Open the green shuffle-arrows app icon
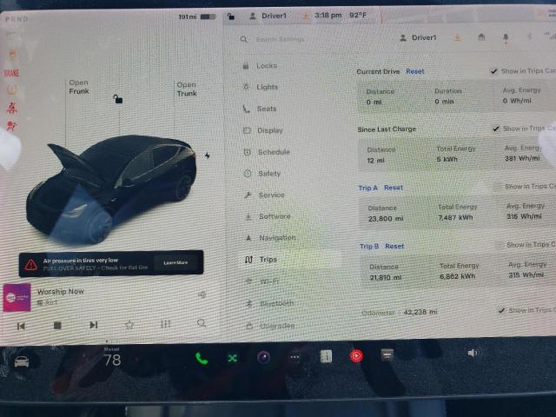 coord(232,359)
